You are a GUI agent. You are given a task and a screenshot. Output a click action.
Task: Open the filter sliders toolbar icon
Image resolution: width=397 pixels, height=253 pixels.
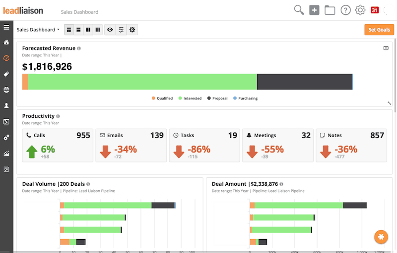pos(121,30)
